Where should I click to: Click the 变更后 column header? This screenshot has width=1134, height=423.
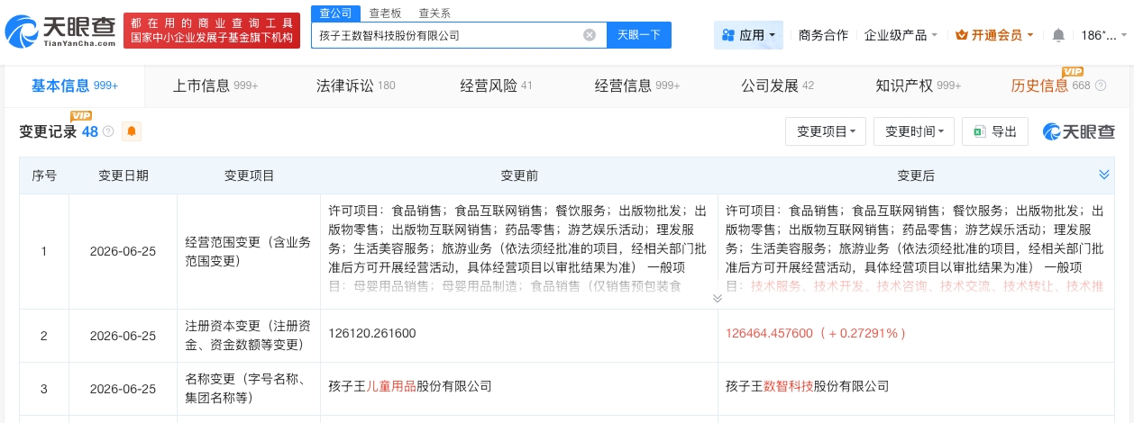(916, 175)
